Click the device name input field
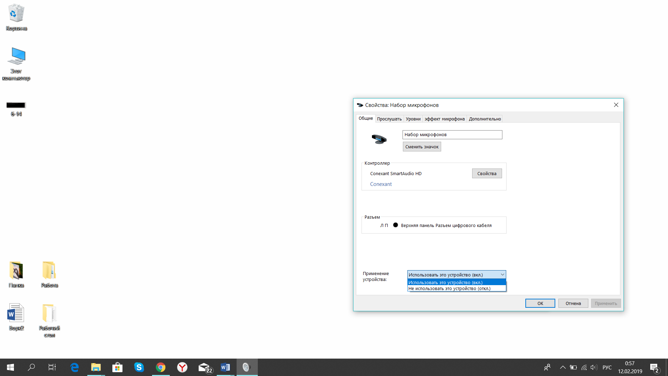 (452, 134)
